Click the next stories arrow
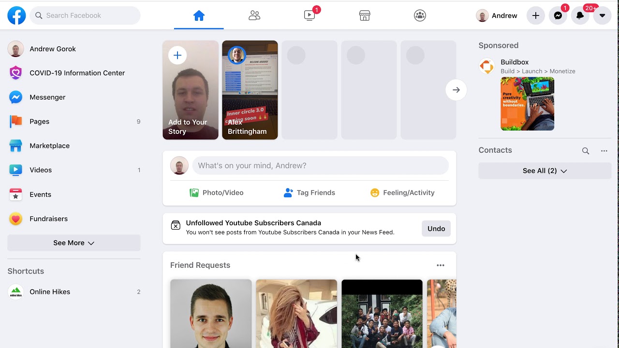 456,90
